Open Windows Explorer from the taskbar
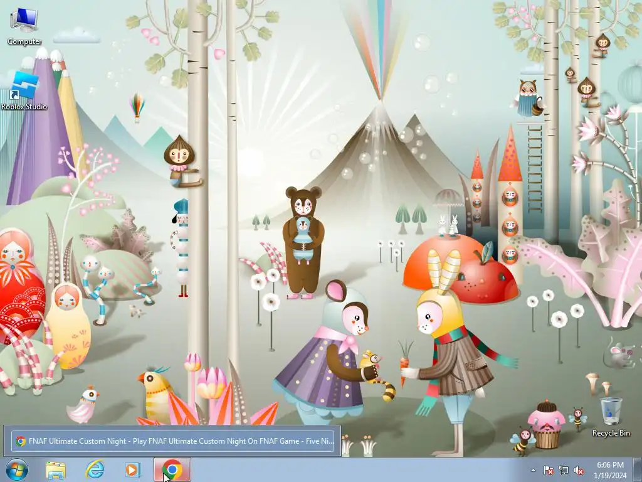 (56, 469)
